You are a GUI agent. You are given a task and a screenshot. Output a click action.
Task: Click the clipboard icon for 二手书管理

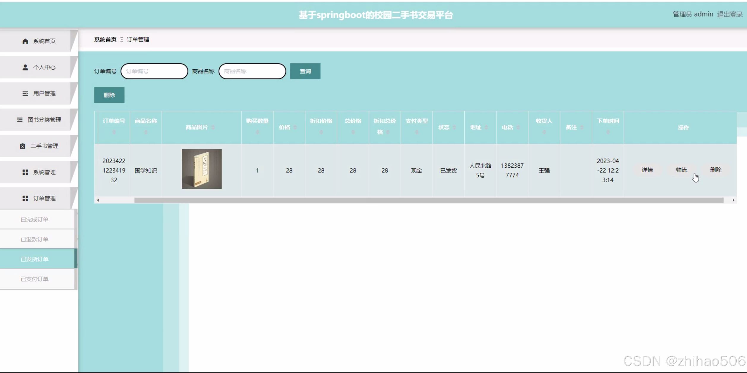[x=23, y=146]
